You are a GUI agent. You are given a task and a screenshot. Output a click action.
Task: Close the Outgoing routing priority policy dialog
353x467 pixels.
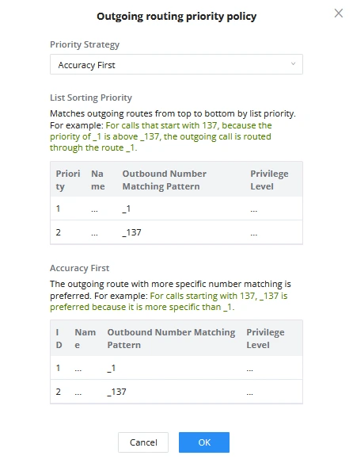[339, 13]
